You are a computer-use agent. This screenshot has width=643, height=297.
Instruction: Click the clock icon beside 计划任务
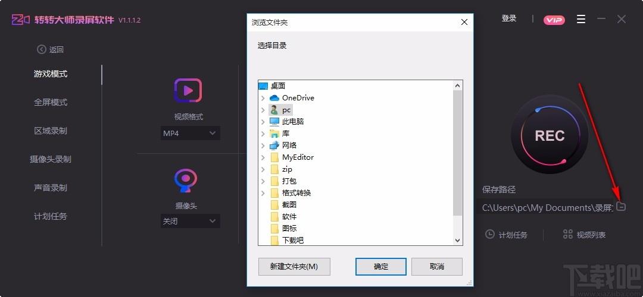489,235
